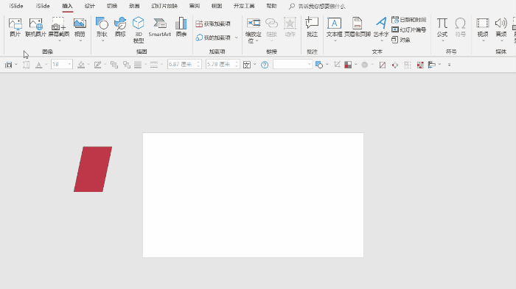
Task: Insert audio (音频)
Action: (x=501, y=27)
